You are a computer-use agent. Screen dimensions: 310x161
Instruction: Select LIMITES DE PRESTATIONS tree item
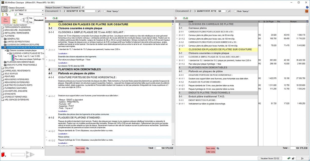(x=16, y=42)
